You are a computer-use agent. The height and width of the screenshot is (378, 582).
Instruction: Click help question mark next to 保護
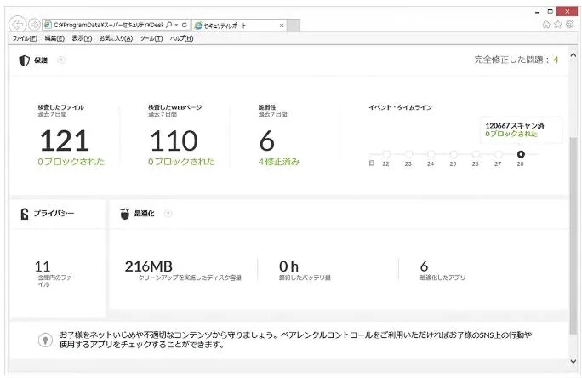(x=61, y=60)
